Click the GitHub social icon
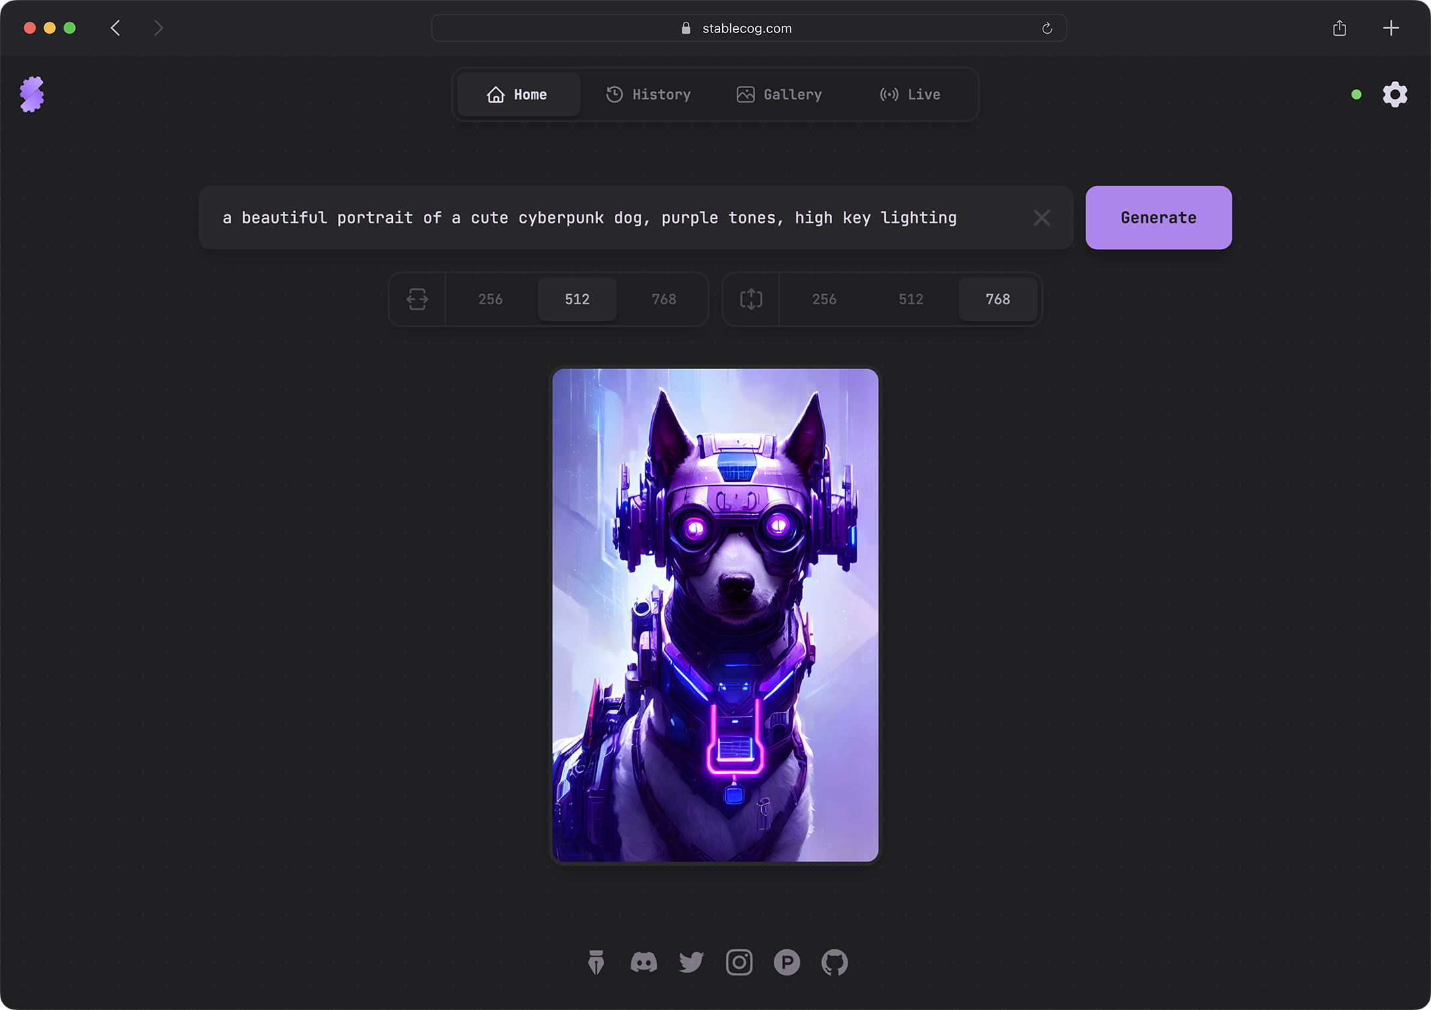This screenshot has height=1010, width=1431. click(833, 962)
